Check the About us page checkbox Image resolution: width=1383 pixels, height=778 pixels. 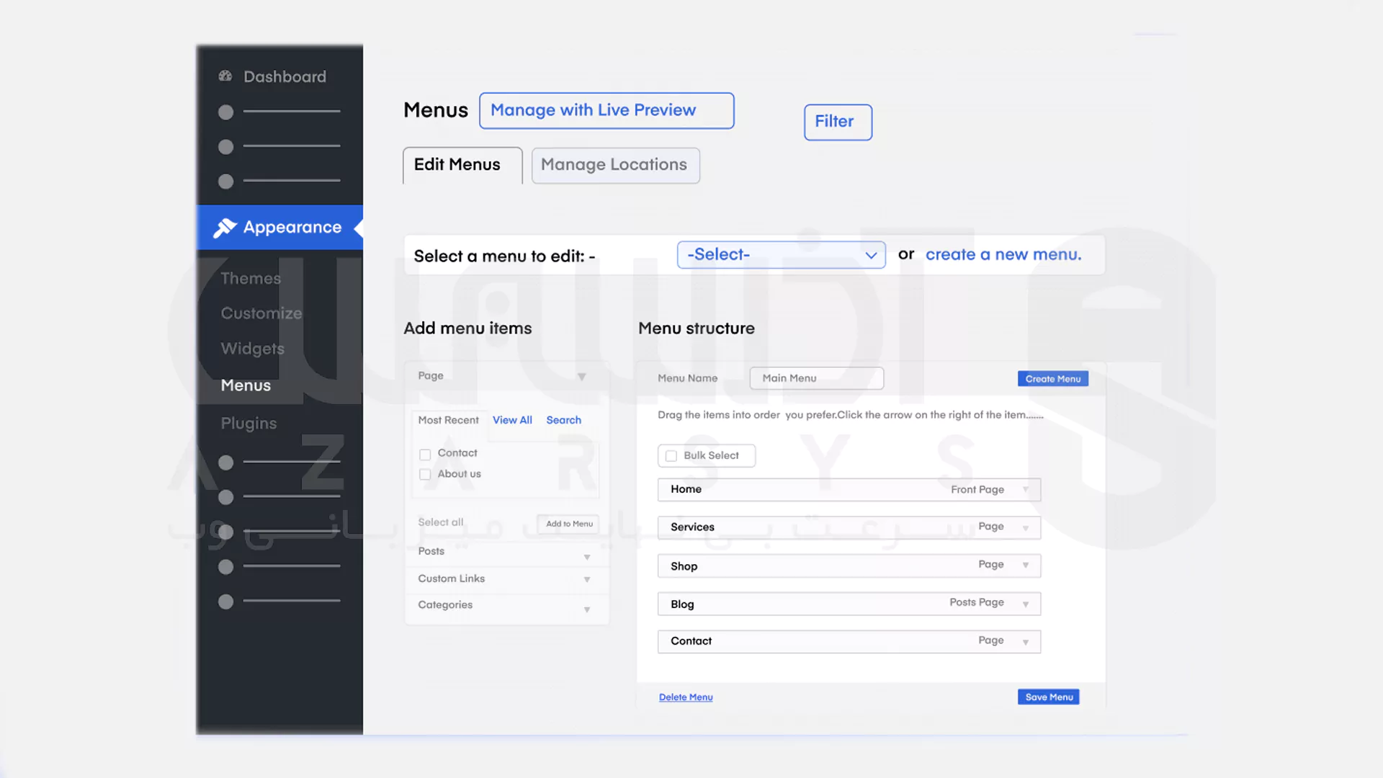tap(425, 475)
